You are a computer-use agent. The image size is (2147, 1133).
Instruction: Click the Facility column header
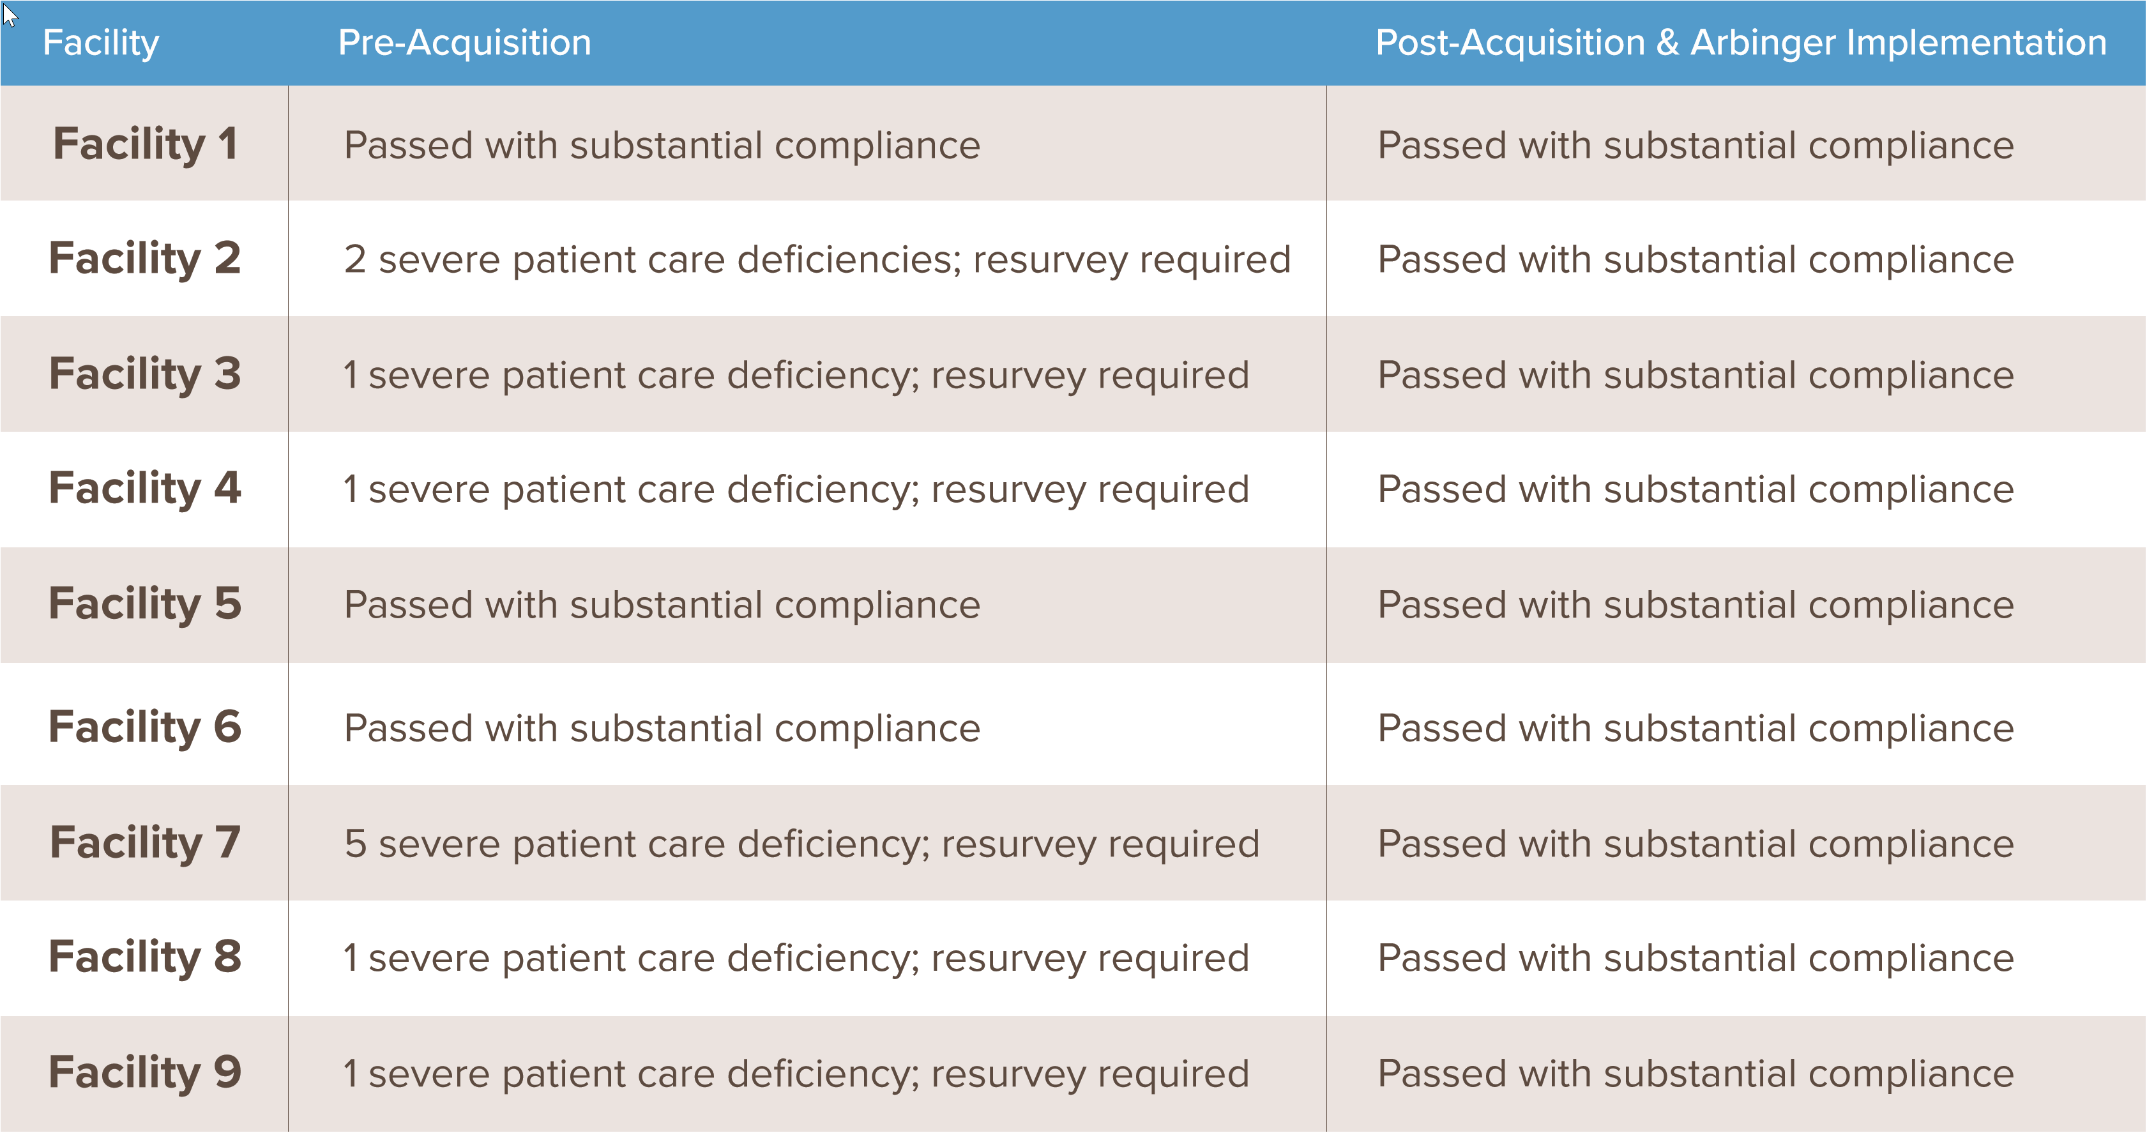[101, 43]
